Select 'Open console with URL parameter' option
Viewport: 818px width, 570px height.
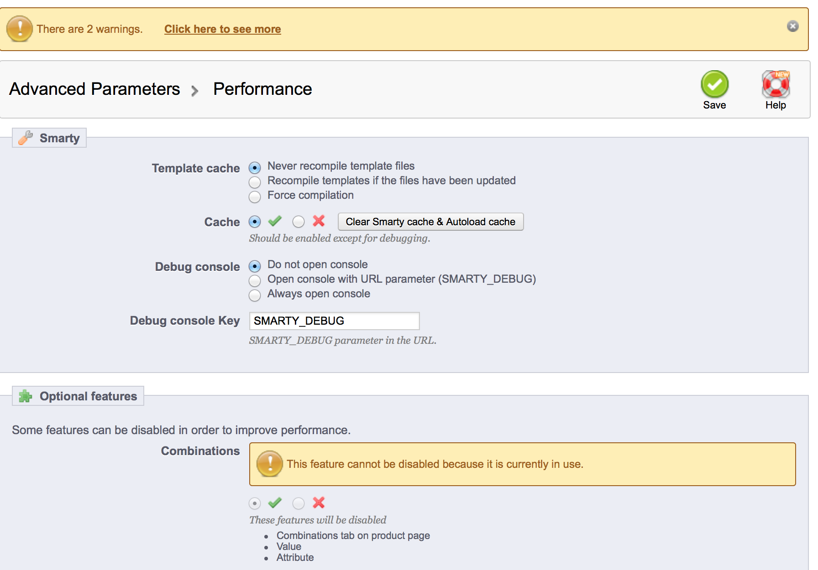[x=255, y=280]
